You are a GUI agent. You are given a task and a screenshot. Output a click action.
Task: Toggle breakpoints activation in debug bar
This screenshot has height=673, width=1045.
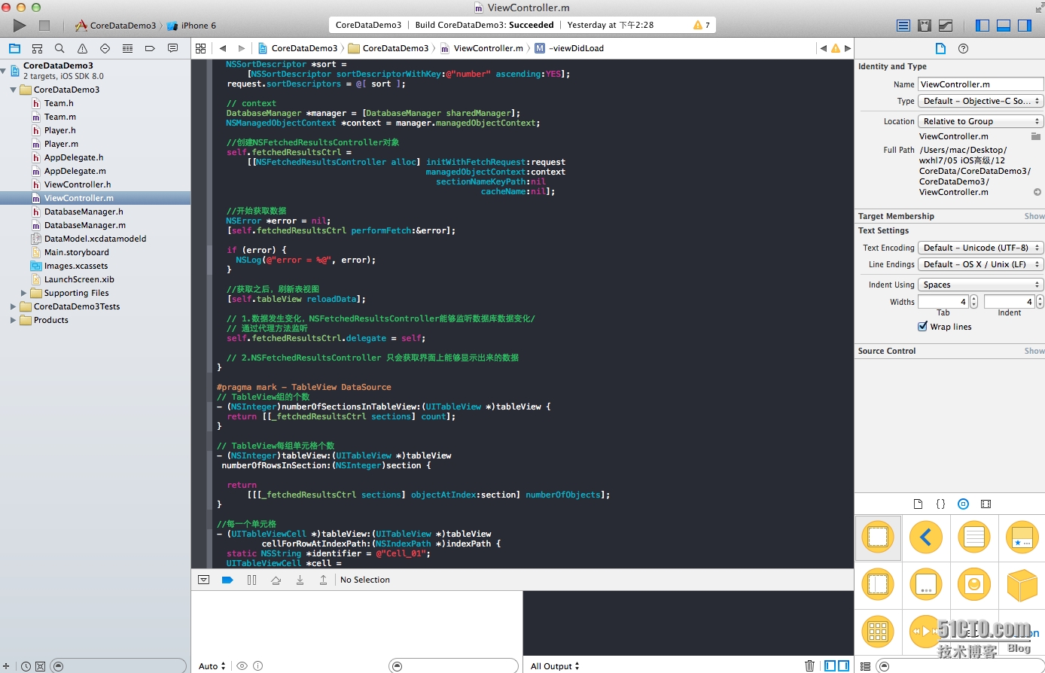(x=227, y=580)
